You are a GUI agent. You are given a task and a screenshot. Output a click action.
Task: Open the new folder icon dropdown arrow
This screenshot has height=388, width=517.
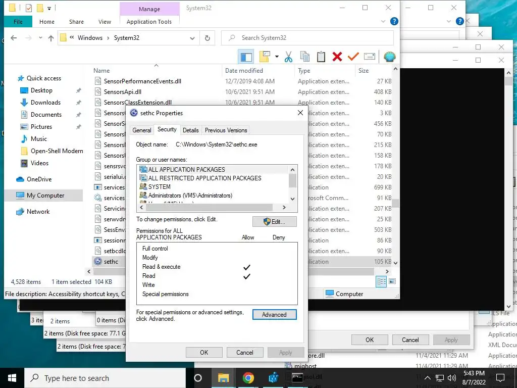[x=277, y=57]
